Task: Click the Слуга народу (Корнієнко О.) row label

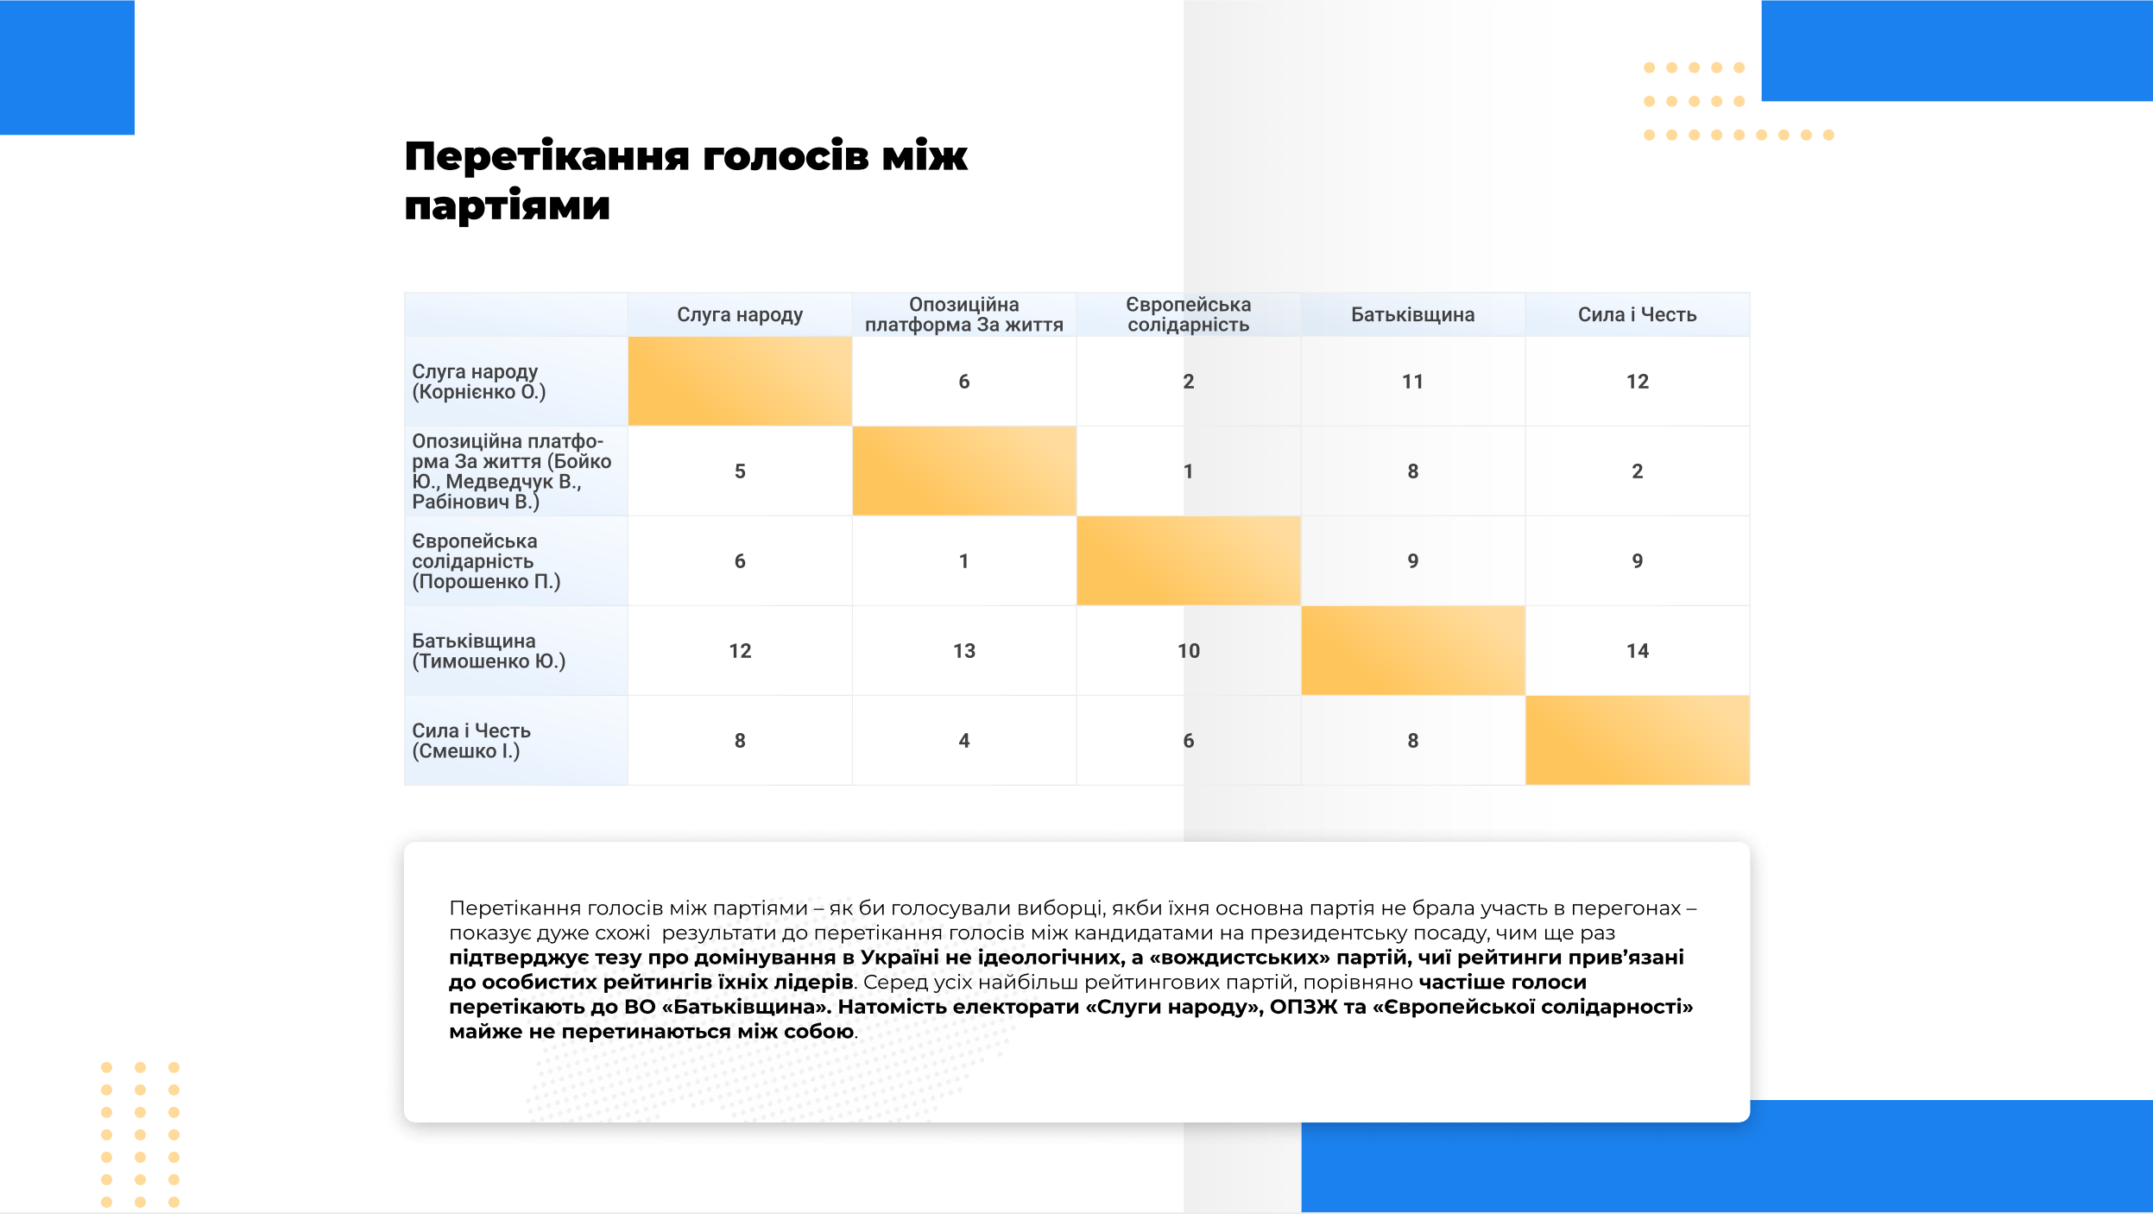Action: (x=479, y=382)
